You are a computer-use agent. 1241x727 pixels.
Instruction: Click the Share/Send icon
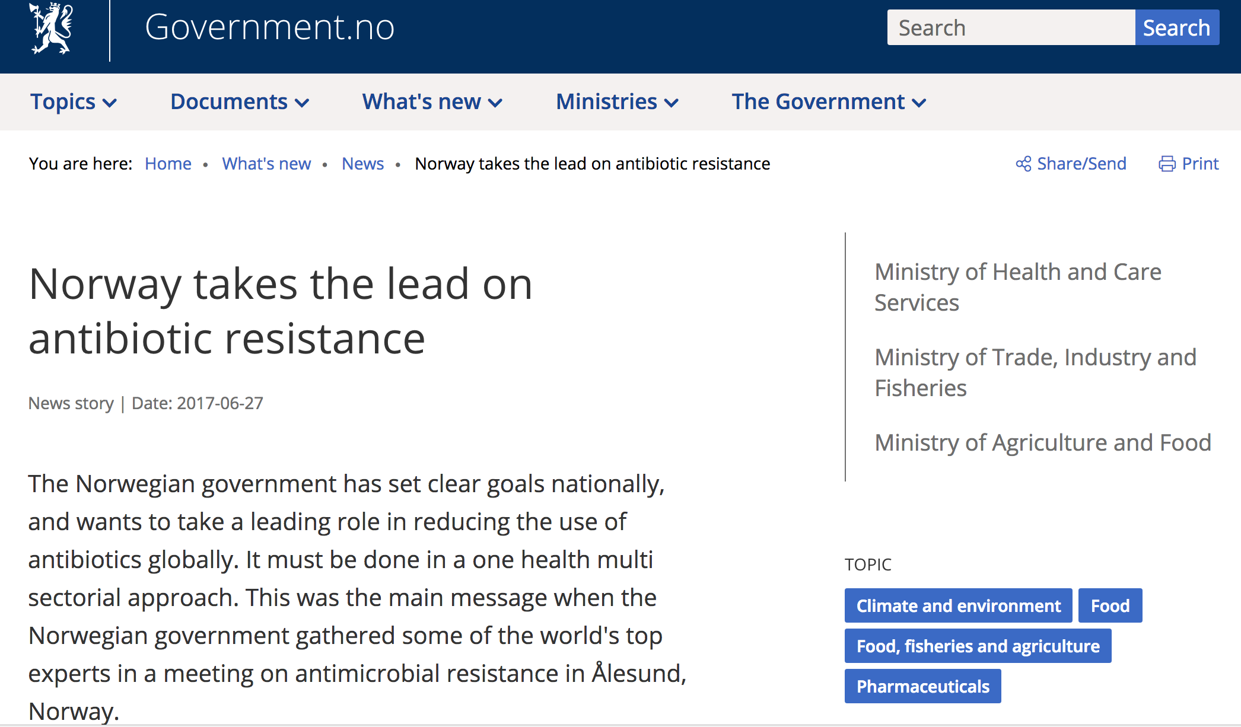1023,164
